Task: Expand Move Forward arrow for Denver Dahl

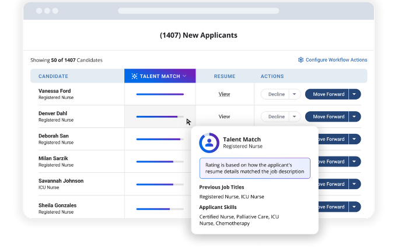Action: tap(355, 116)
